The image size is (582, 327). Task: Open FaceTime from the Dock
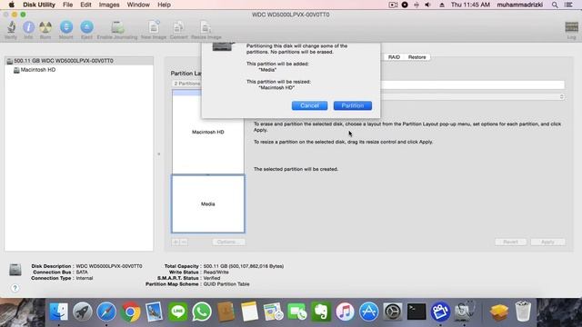tap(297, 312)
